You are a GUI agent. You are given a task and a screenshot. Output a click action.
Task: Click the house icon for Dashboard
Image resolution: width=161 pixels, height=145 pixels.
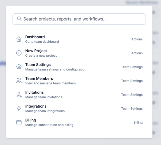coord(19,39)
